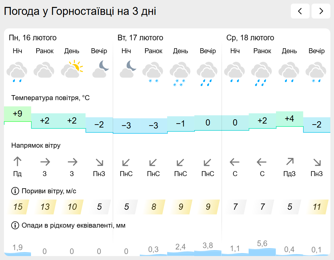Click Wednesday daytime southwest wind arrow
The height and width of the screenshot is (260, 334).
point(289,162)
